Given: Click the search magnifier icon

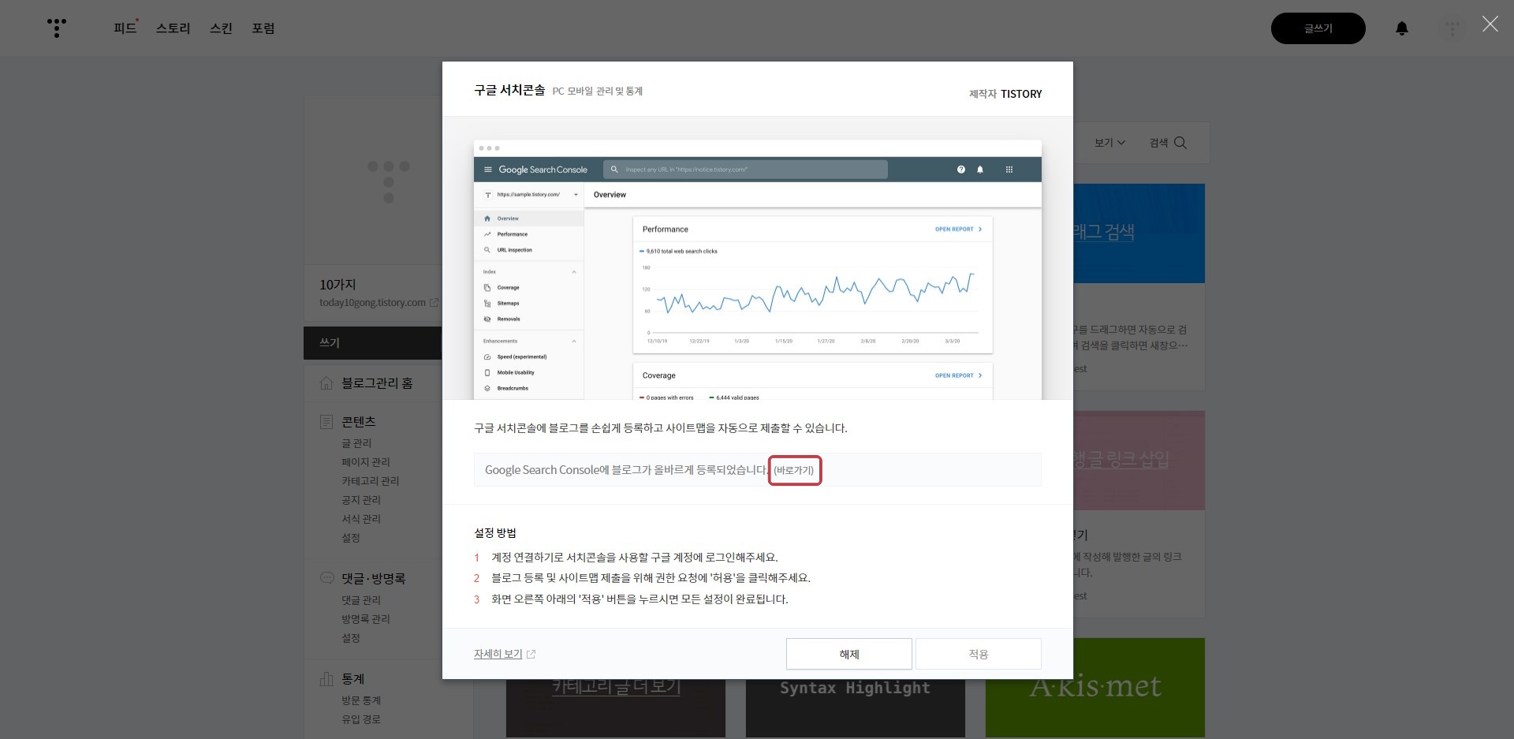Looking at the screenshot, I should (x=1180, y=143).
